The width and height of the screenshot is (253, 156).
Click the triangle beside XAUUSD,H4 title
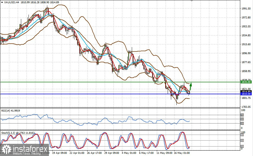2,2
